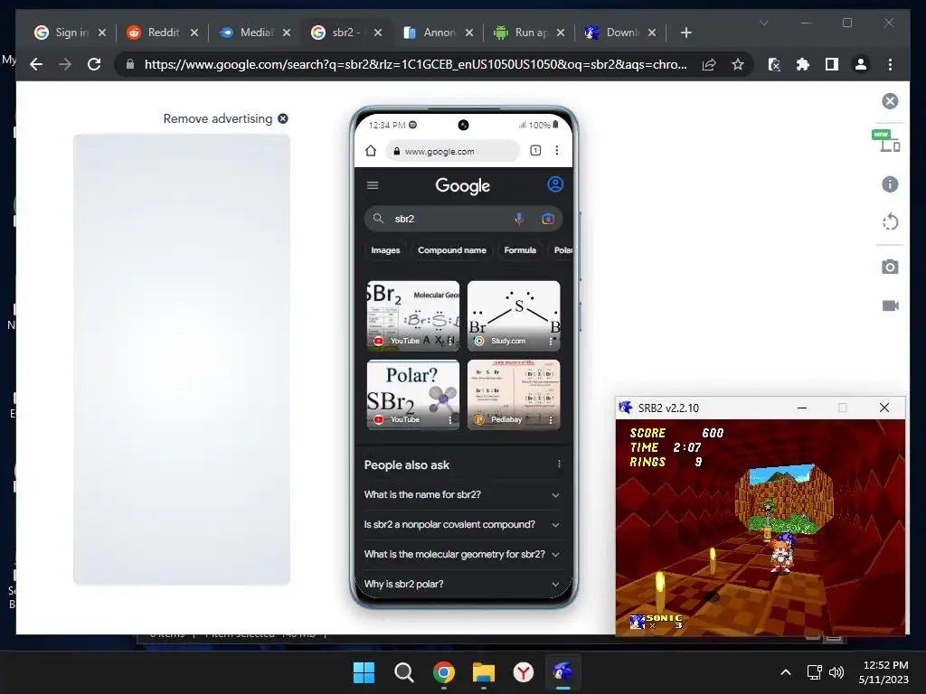The height and width of the screenshot is (694, 926).
Task: Open tab search dropdown arrow
Action: 763,23
